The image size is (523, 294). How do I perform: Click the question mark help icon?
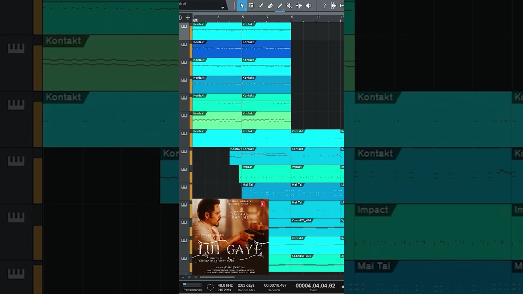tap(324, 6)
